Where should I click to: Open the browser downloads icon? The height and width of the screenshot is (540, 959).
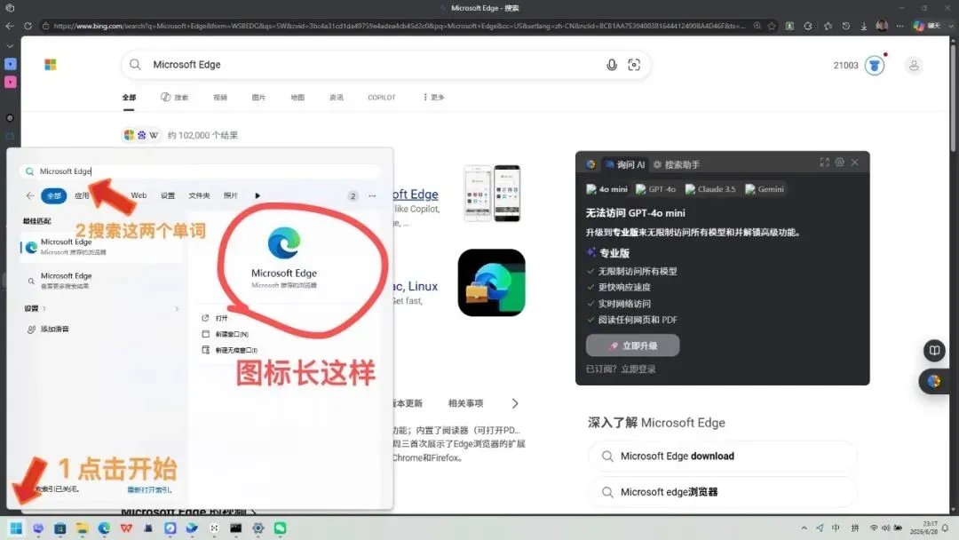coord(864,26)
